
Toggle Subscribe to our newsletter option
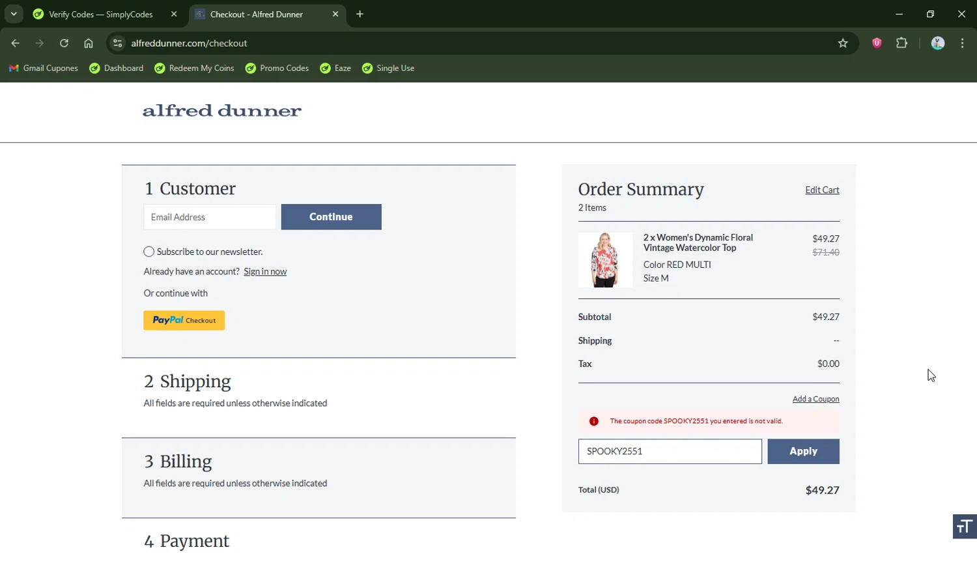point(149,252)
